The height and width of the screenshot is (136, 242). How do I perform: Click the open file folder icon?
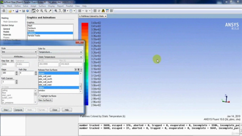[x=10, y=11]
